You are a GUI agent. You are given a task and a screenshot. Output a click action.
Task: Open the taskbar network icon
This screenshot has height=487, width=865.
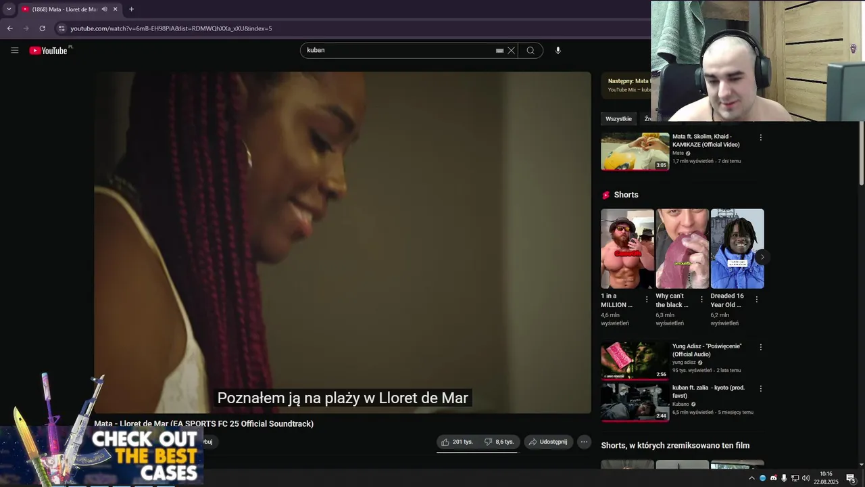point(795,478)
